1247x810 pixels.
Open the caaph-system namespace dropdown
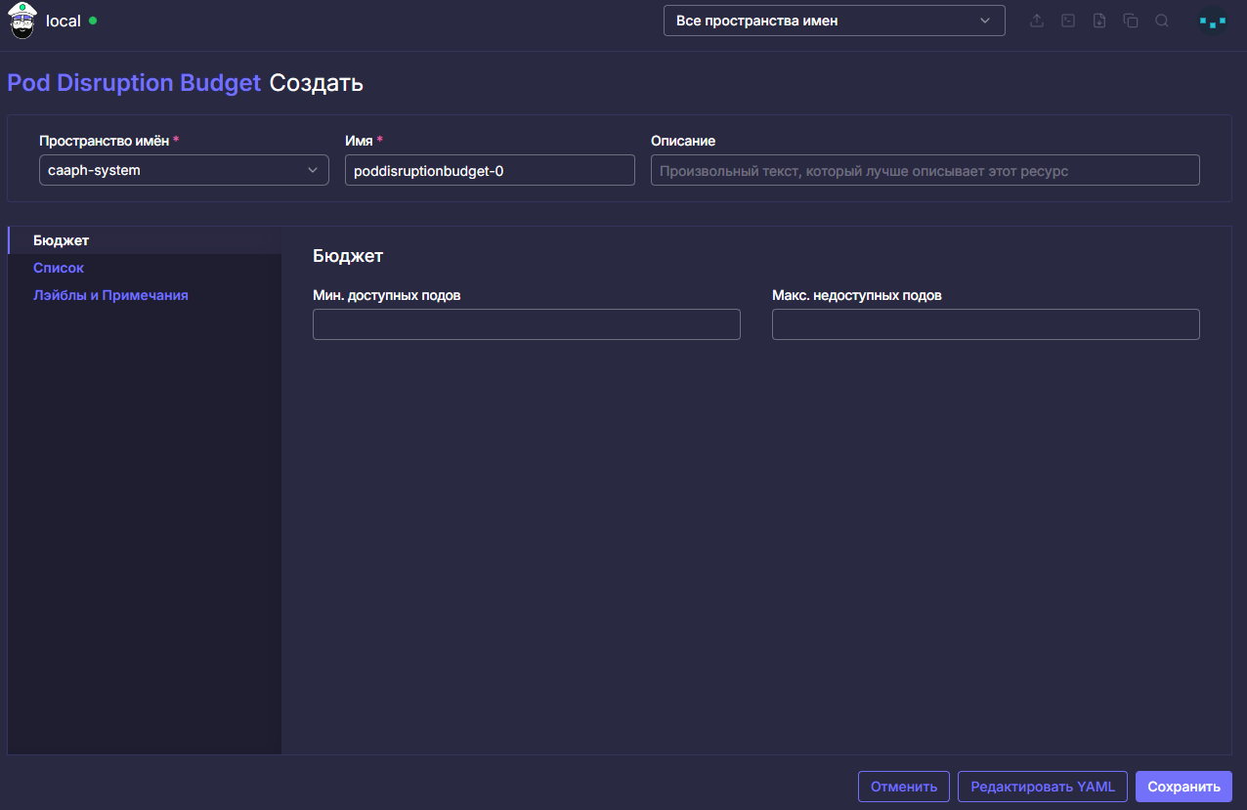184,170
